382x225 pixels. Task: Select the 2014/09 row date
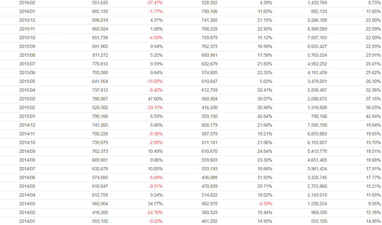pyautogui.click(x=27, y=151)
